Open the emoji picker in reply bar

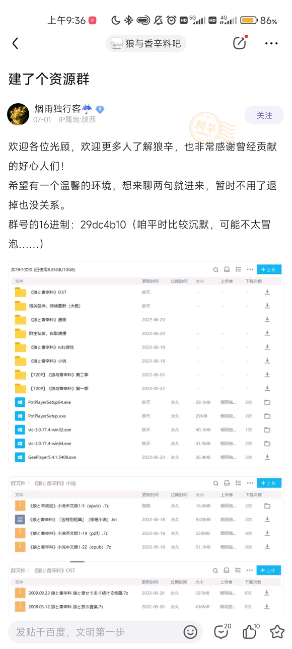coord(190,632)
